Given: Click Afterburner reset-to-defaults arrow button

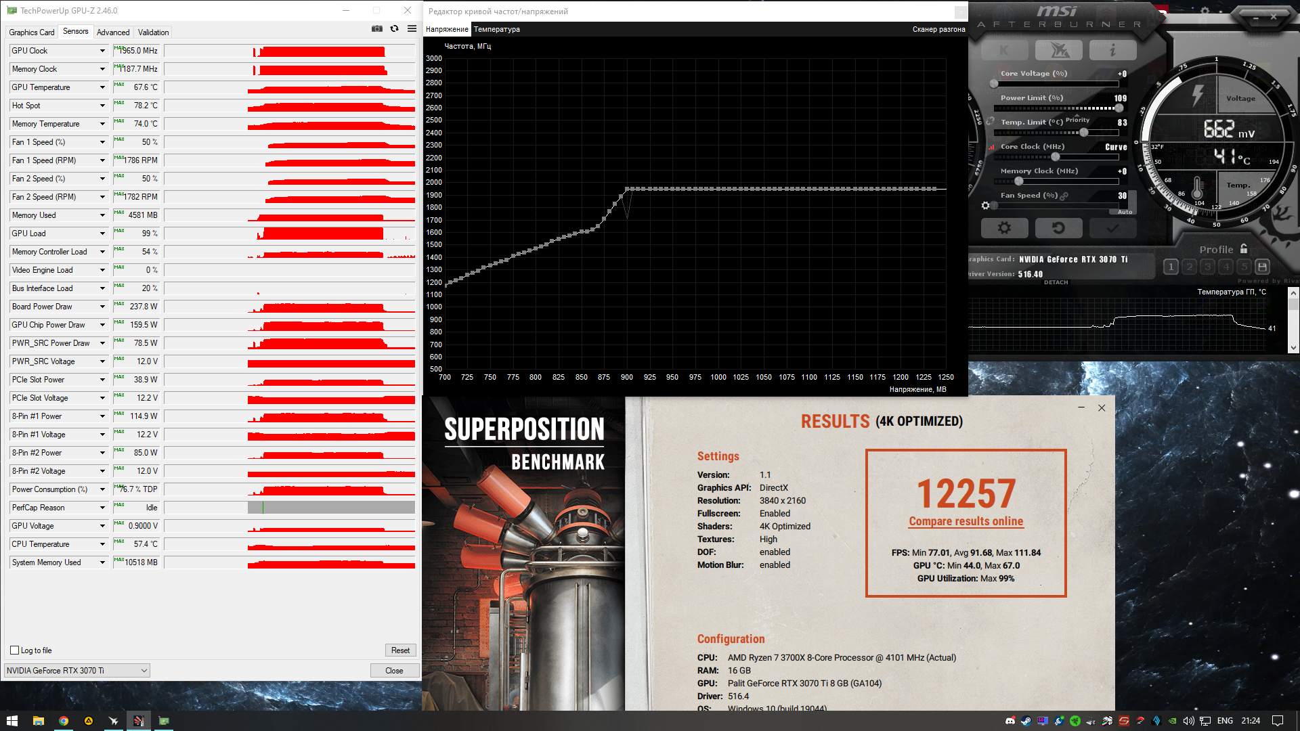Looking at the screenshot, I should click(1058, 228).
